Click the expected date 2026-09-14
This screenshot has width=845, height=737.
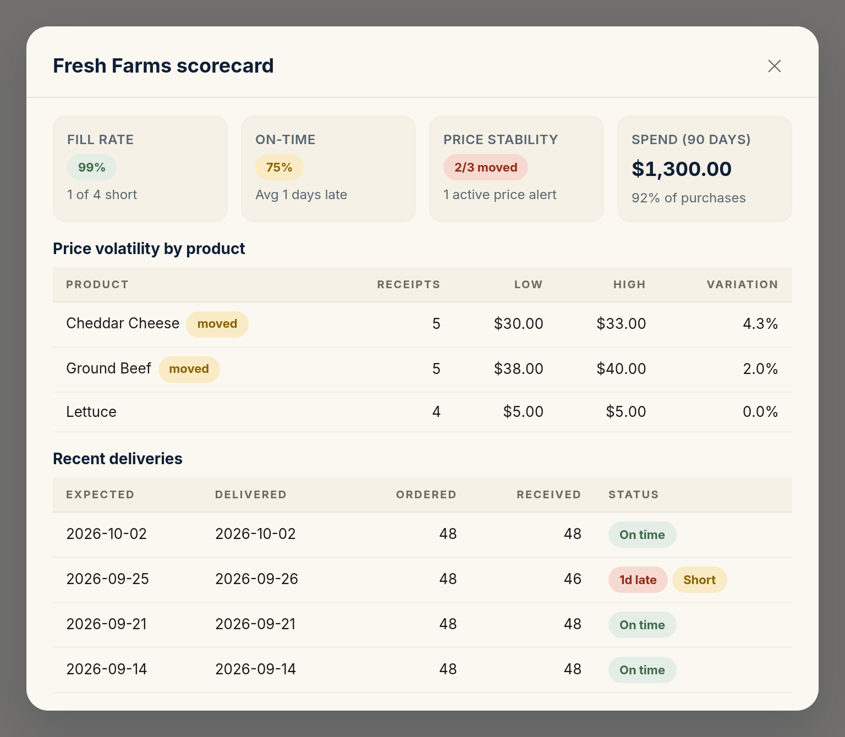(107, 669)
